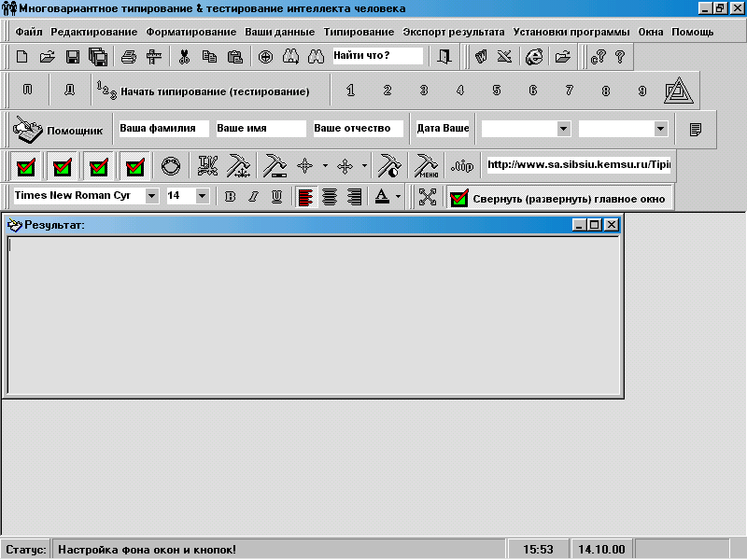Open the Типирование menu
Viewport: 747px width, 560px height.
click(x=359, y=32)
